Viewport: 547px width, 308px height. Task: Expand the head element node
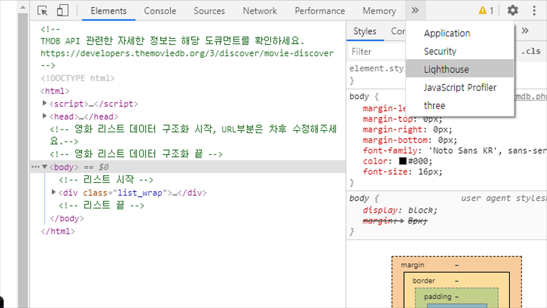[x=44, y=116]
